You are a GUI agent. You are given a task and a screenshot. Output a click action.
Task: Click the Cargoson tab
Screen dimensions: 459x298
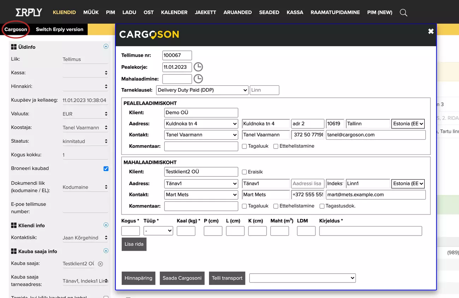tap(16, 29)
